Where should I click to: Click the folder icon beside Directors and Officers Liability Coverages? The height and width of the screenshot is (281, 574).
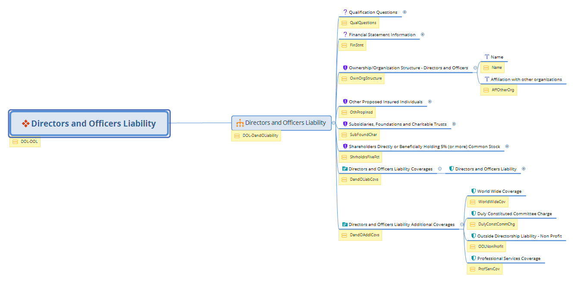pyautogui.click(x=345, y=169)
